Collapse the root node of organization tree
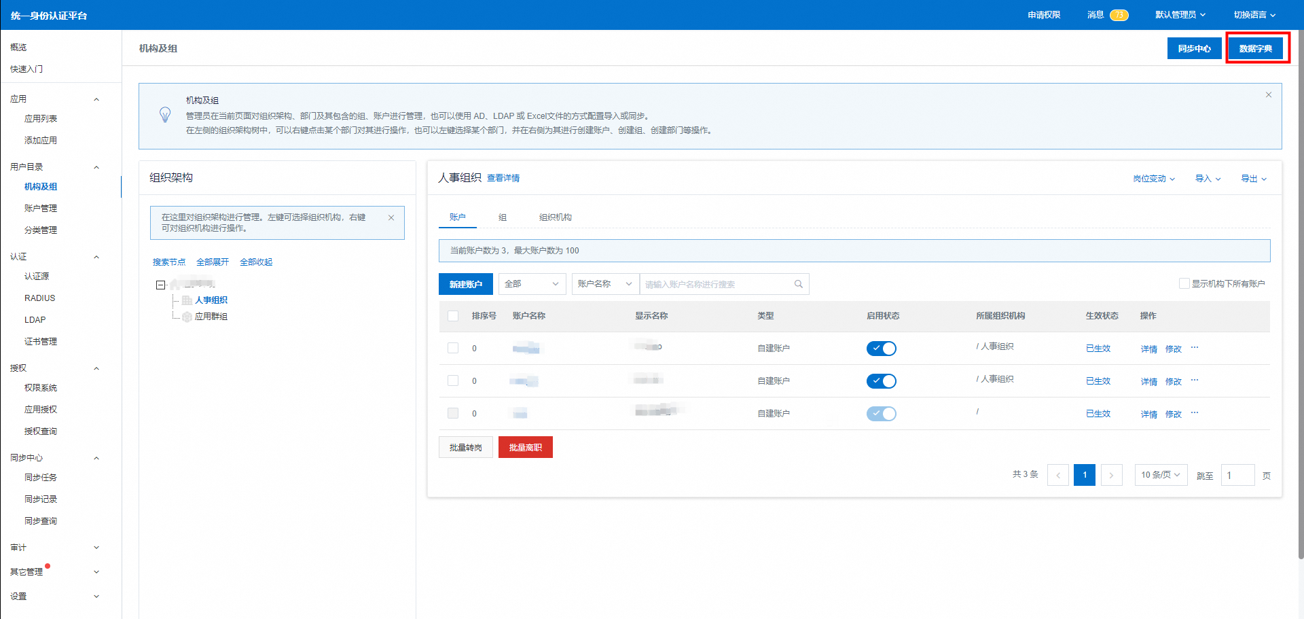 tap(161, 285)
